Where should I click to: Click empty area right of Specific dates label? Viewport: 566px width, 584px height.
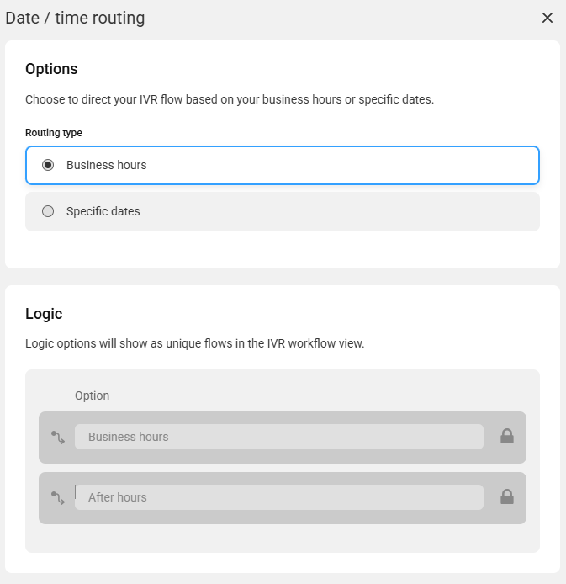coord(339,211)
